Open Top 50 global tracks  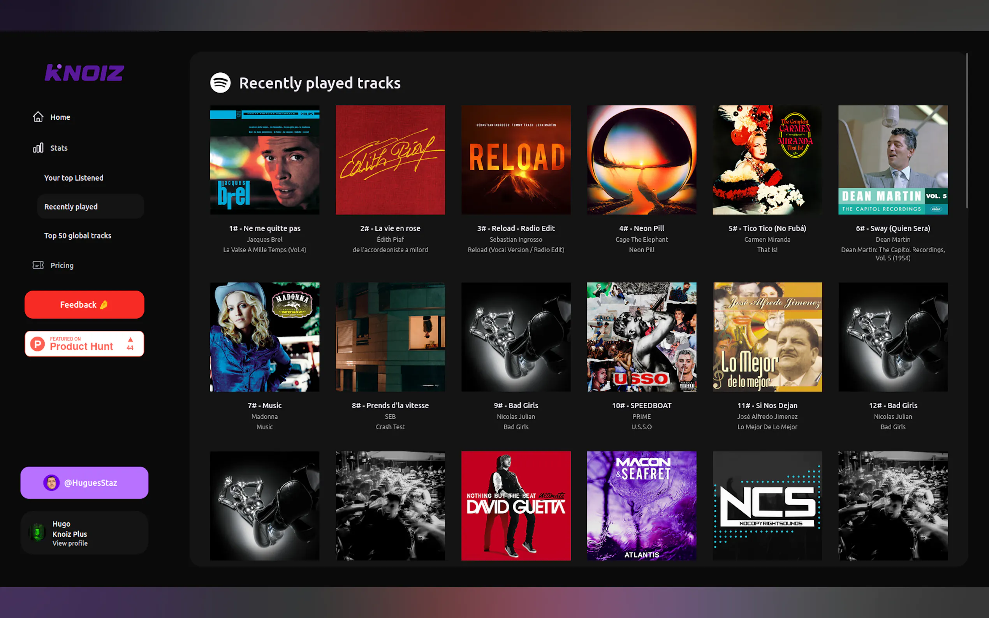click(78, 235)
